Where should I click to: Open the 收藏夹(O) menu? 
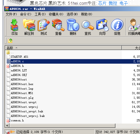click(56, 14)
